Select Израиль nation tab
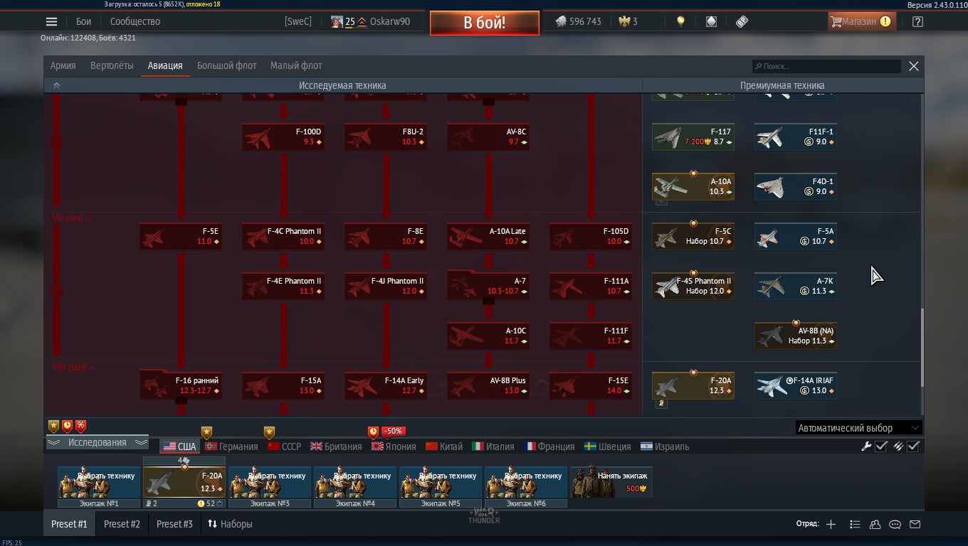The height and width of the screenshot is (546, 968). (665, 446)
